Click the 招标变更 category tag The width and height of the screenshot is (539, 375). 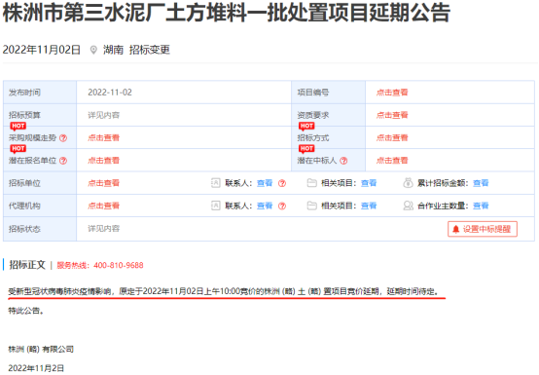click(150, 50)
